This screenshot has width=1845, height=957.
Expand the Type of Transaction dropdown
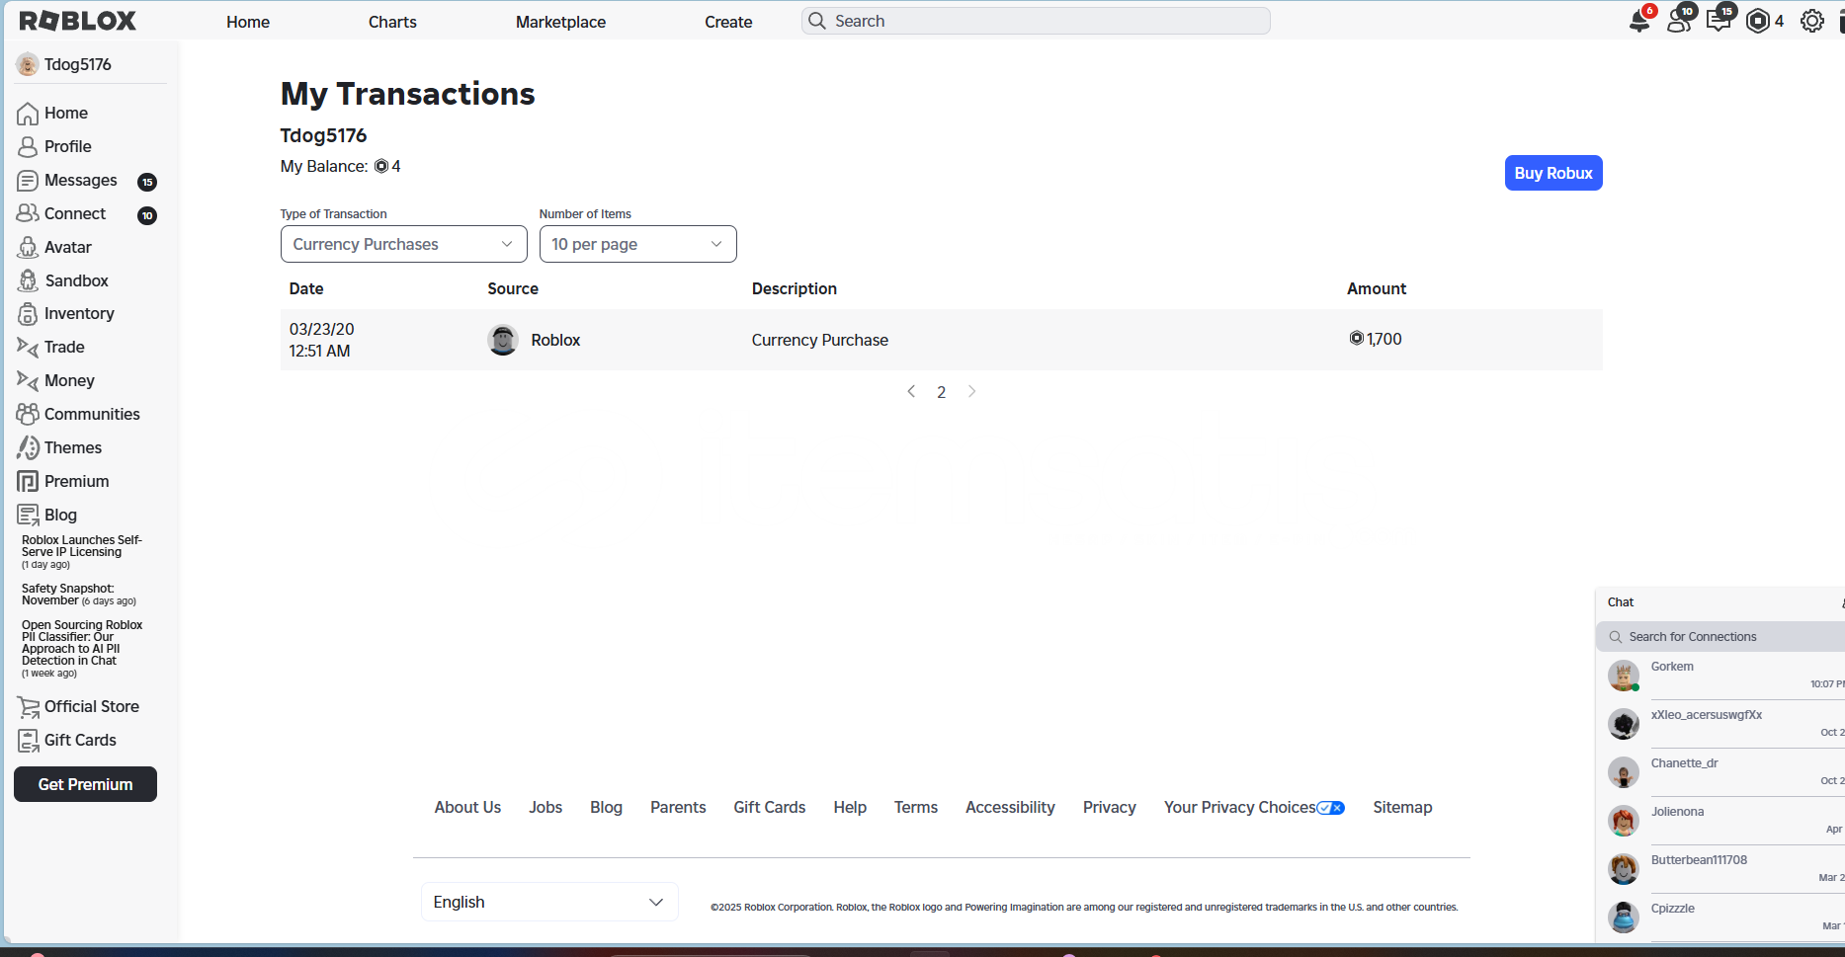point(403,244)
